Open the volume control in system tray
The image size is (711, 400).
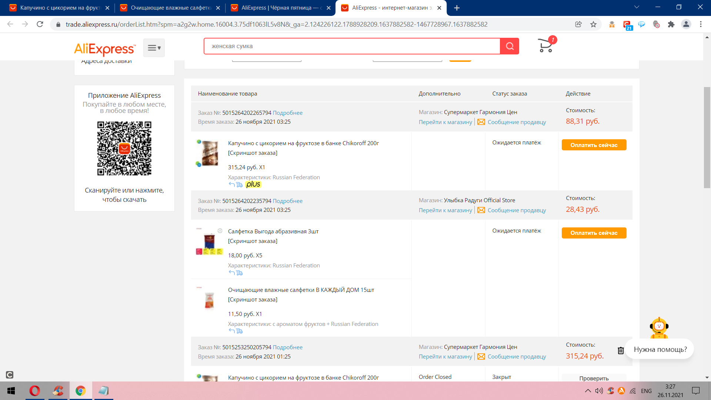[x=599, y=391]
